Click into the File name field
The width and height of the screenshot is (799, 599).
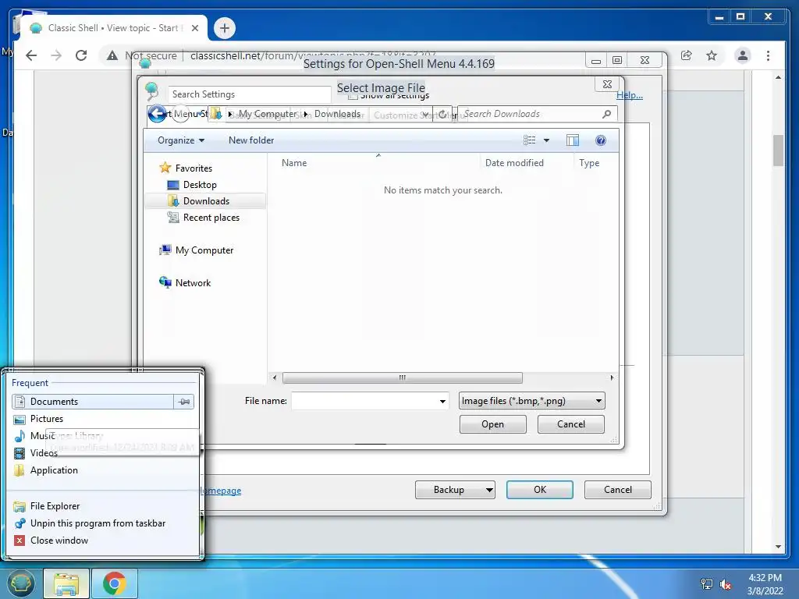coord(364,401)
